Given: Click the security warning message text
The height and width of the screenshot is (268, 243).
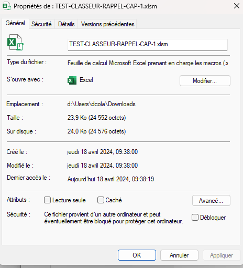Looking at the screenshot, I should 114,218.
